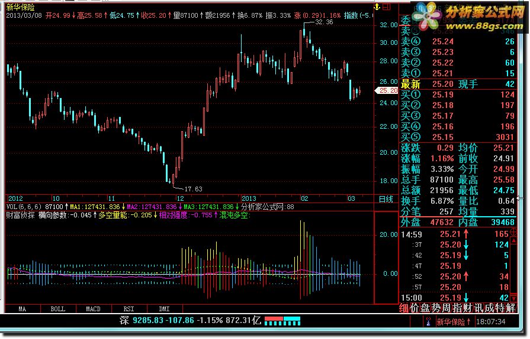This screenshot has width=530, height=339.
Task: Select the 势 tab in the side panel
Action: [436, 308]
